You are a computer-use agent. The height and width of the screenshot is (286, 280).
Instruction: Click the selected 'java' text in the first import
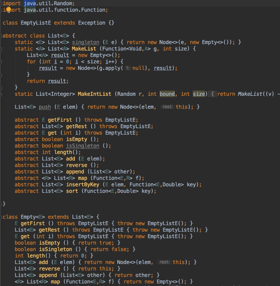[30, 3]
